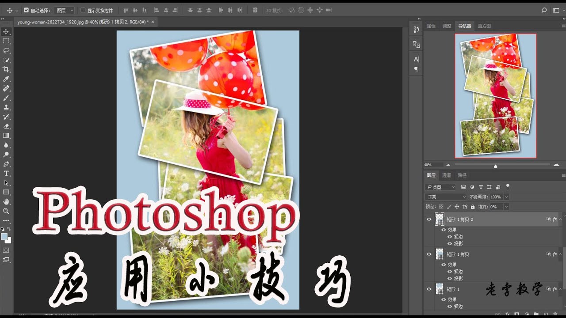Click lock all padlock icon
The image size is (566, 318).
(473, 207)
